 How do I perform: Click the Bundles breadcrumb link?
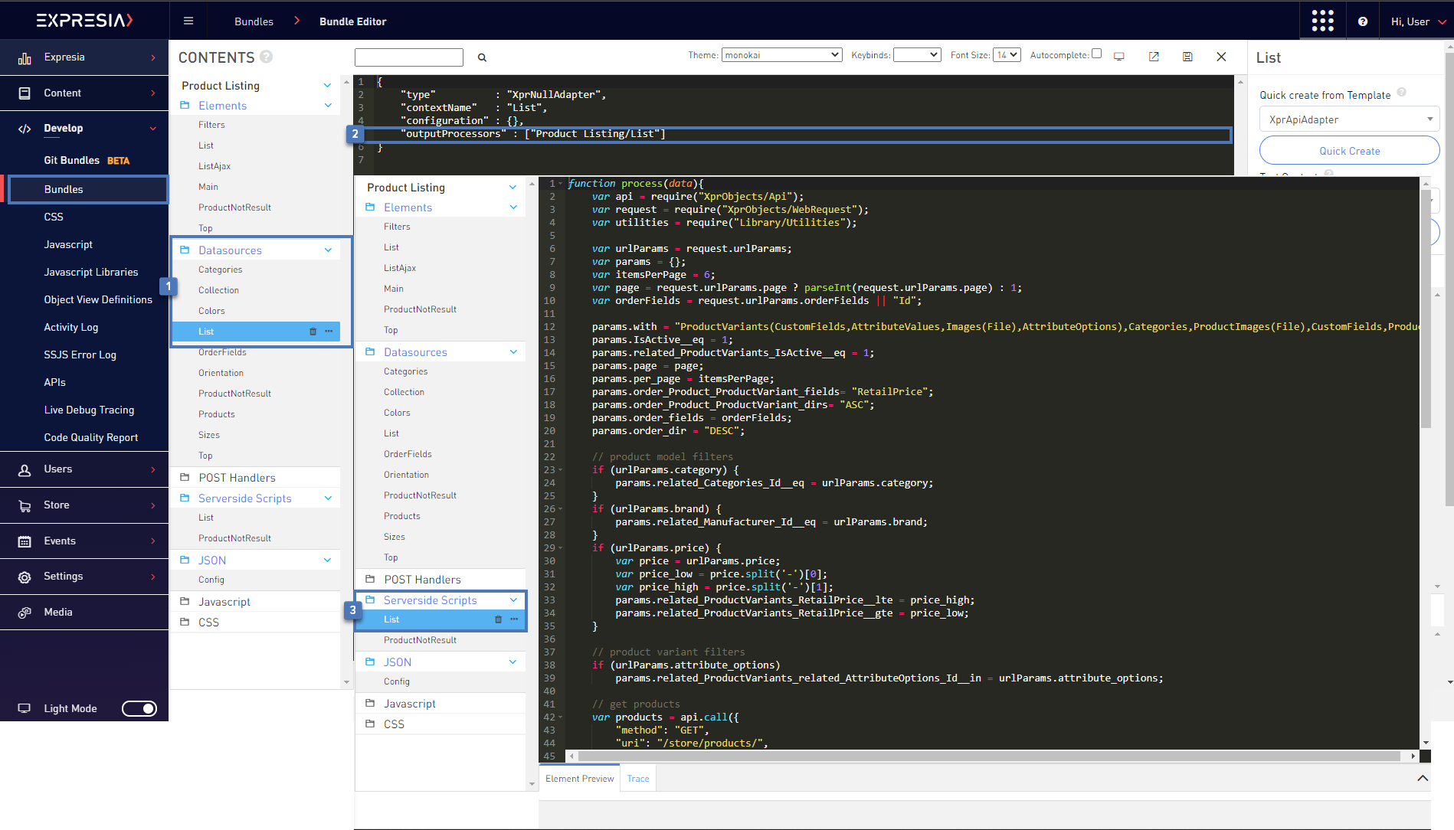click(254, 21)
